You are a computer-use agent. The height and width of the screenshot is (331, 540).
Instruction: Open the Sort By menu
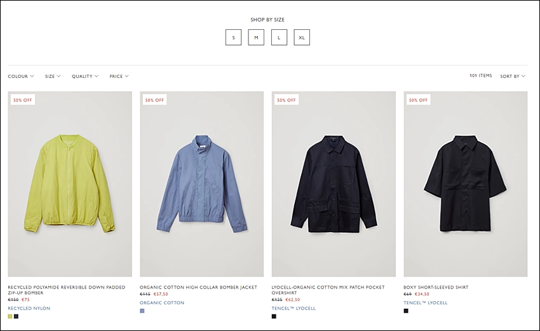(513, 76)
